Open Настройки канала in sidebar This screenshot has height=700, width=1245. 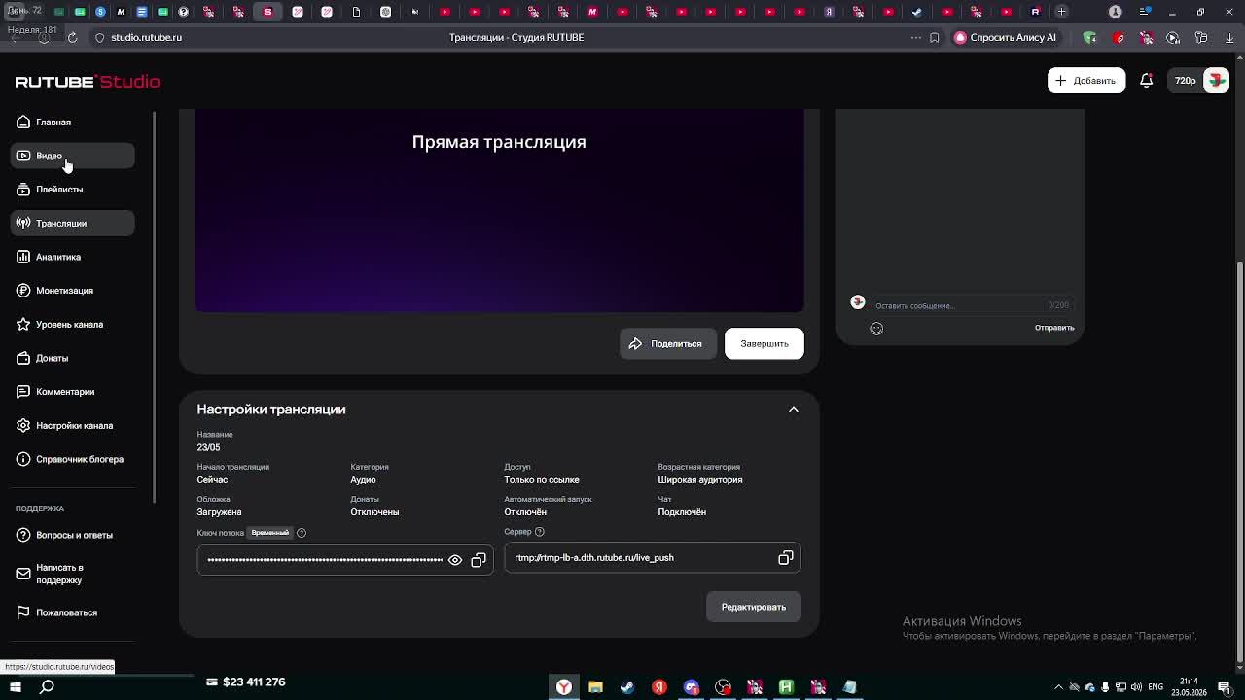click(73, 425)
